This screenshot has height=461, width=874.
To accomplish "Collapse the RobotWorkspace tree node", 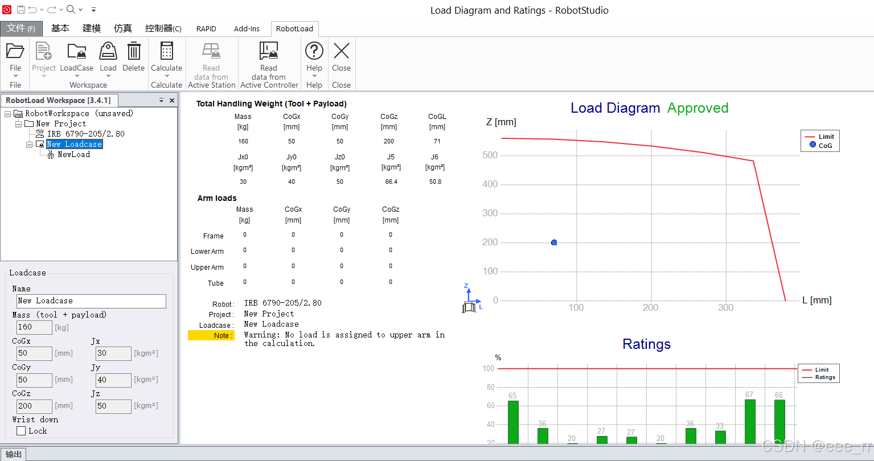I will [x=8, y=114].
